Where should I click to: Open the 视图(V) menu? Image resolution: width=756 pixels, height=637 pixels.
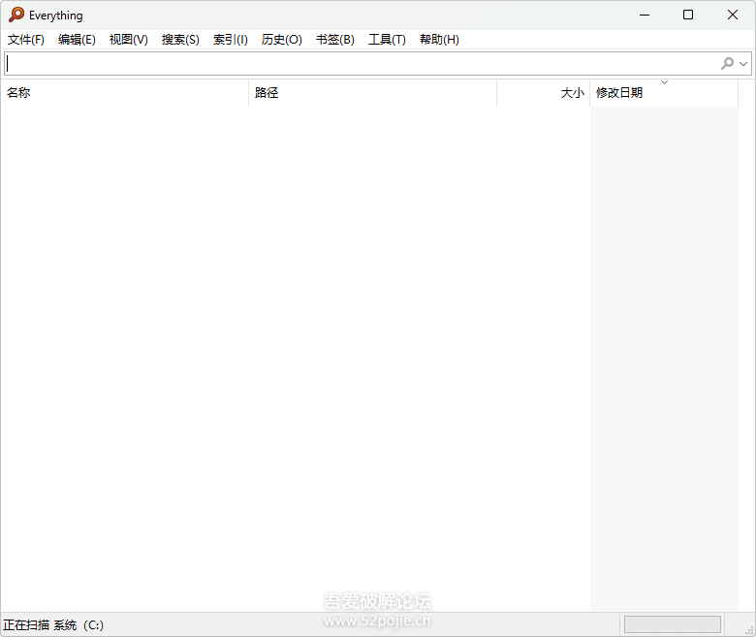coord(128,40)
